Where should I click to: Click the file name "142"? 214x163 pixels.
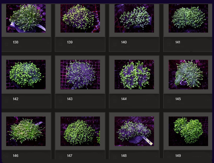point(16,99)
